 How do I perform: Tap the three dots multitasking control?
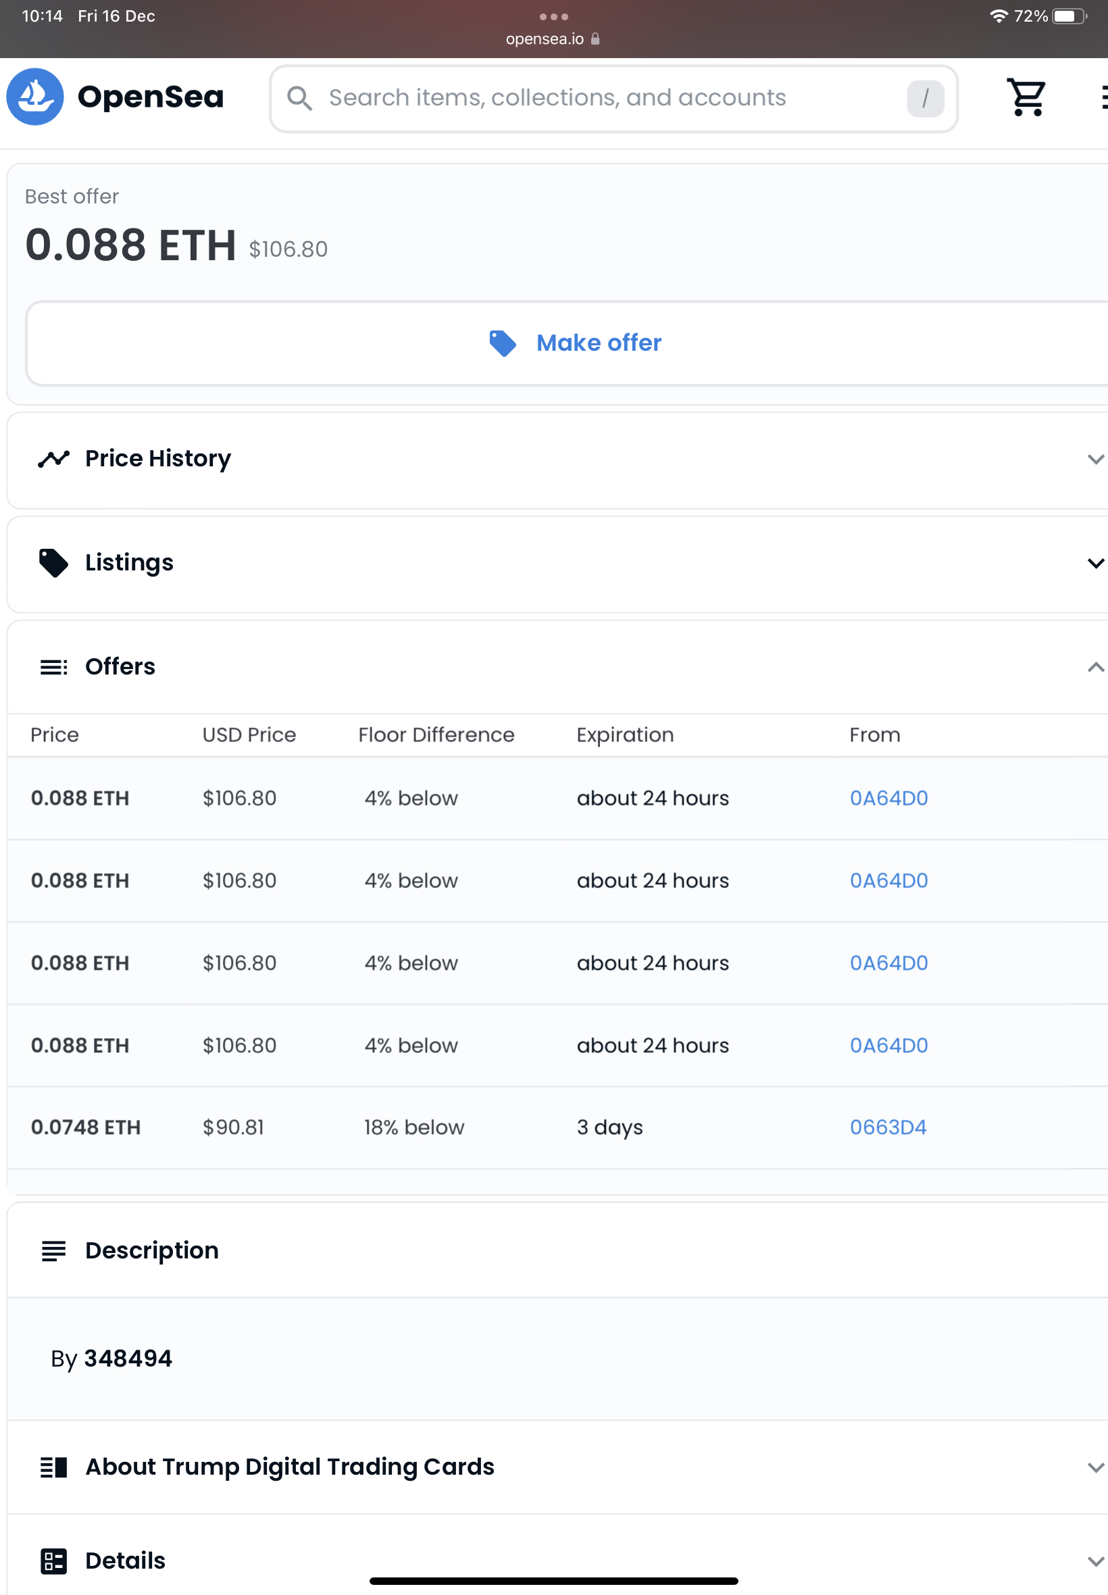point(553,17)
